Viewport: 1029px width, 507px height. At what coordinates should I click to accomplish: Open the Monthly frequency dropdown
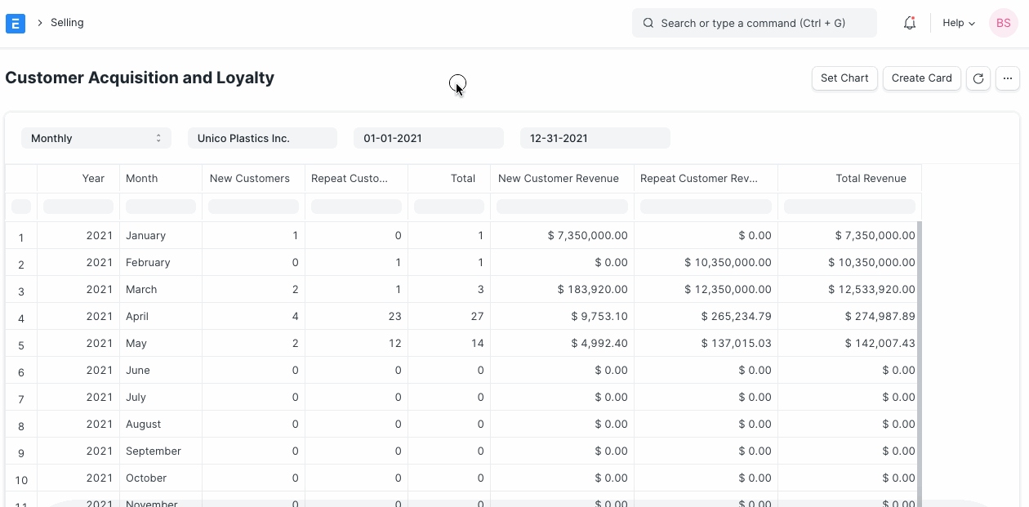96,137
